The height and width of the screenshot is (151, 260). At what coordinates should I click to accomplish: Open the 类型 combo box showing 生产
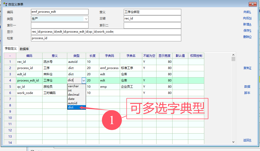click(86, 19)
